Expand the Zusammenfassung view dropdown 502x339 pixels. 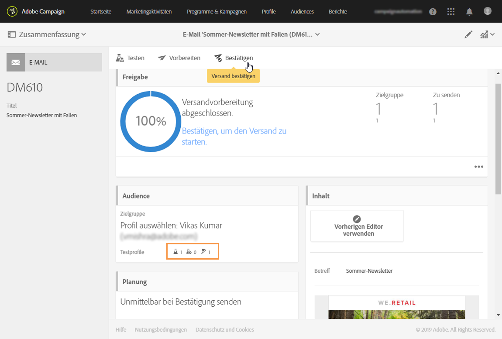pos(52,34)
